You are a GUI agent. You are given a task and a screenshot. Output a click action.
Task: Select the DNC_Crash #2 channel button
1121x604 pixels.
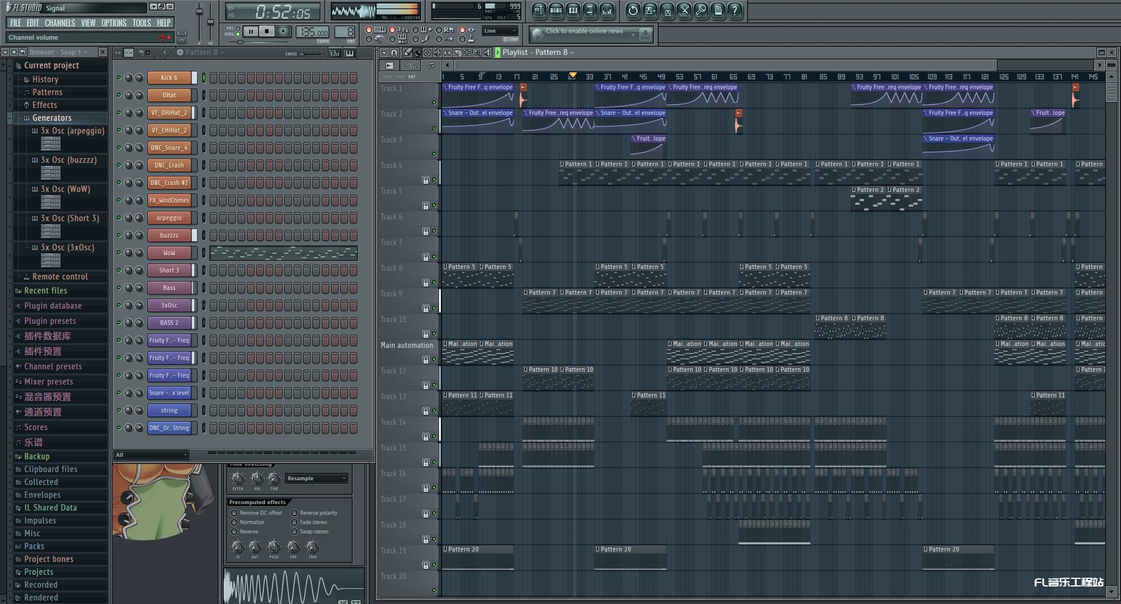click(x=169, y=183)
